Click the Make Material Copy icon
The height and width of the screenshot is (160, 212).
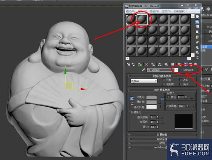[153, 64]
